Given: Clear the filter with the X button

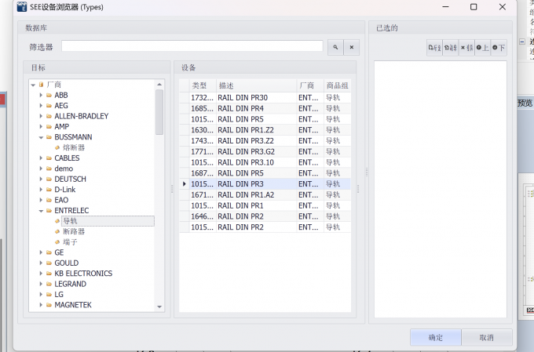Looking at the screenshot, I should [352, 47].
